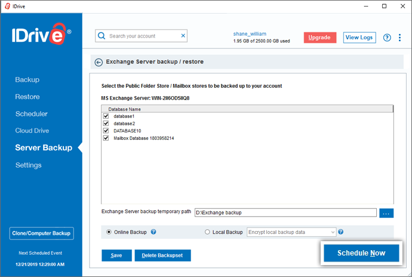Click the Schedule Now button
This screenshot has width=412, height=277.
[361, 253]
